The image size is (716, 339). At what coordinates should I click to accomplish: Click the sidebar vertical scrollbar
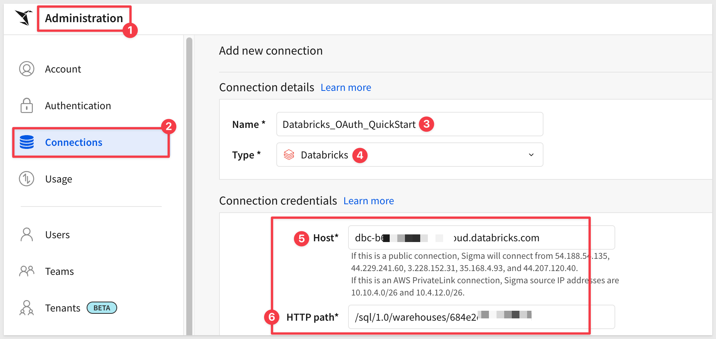tap(189, 183)
